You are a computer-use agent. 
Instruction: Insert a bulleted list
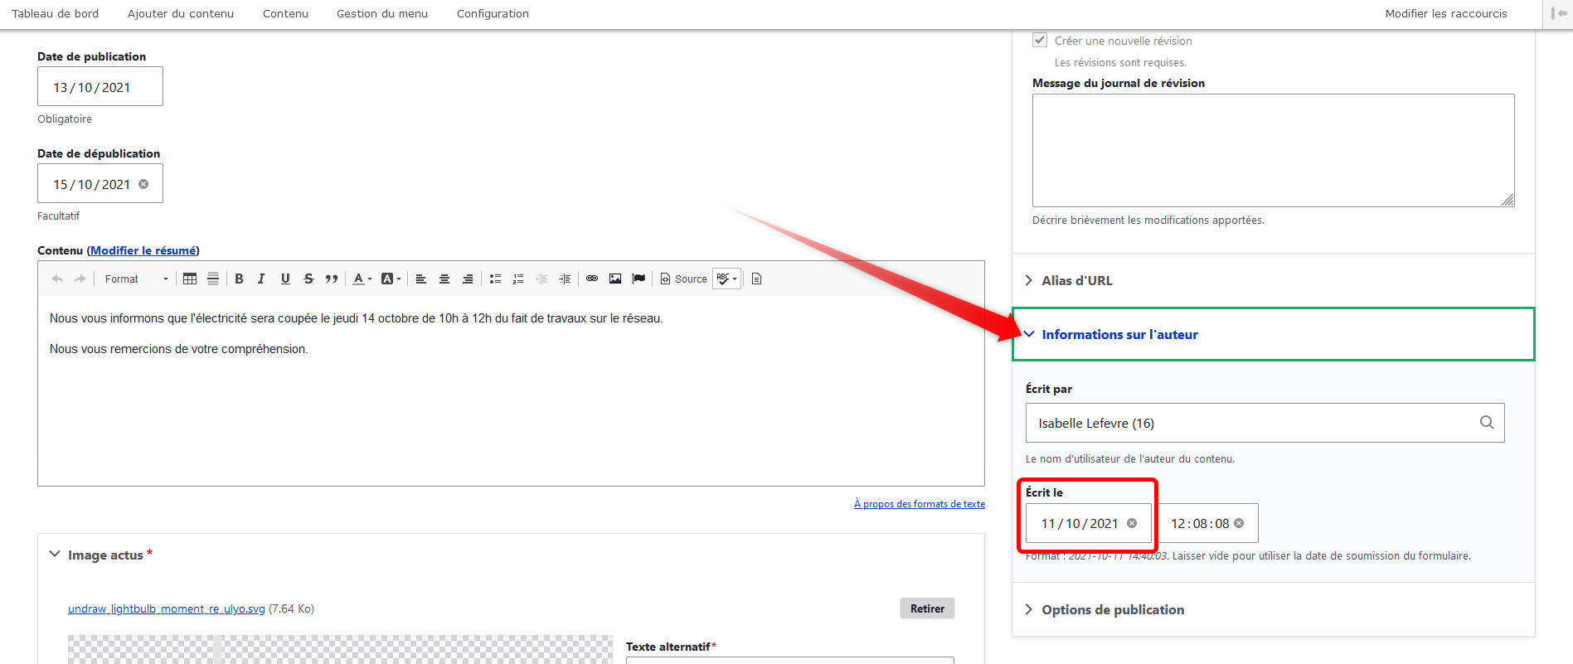pyautogui.click(x=495, y=279)
